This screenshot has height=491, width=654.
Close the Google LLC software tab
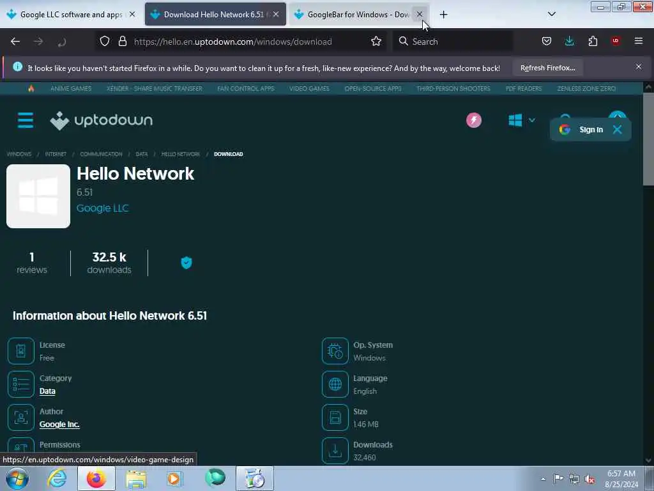tap(132, 14)
